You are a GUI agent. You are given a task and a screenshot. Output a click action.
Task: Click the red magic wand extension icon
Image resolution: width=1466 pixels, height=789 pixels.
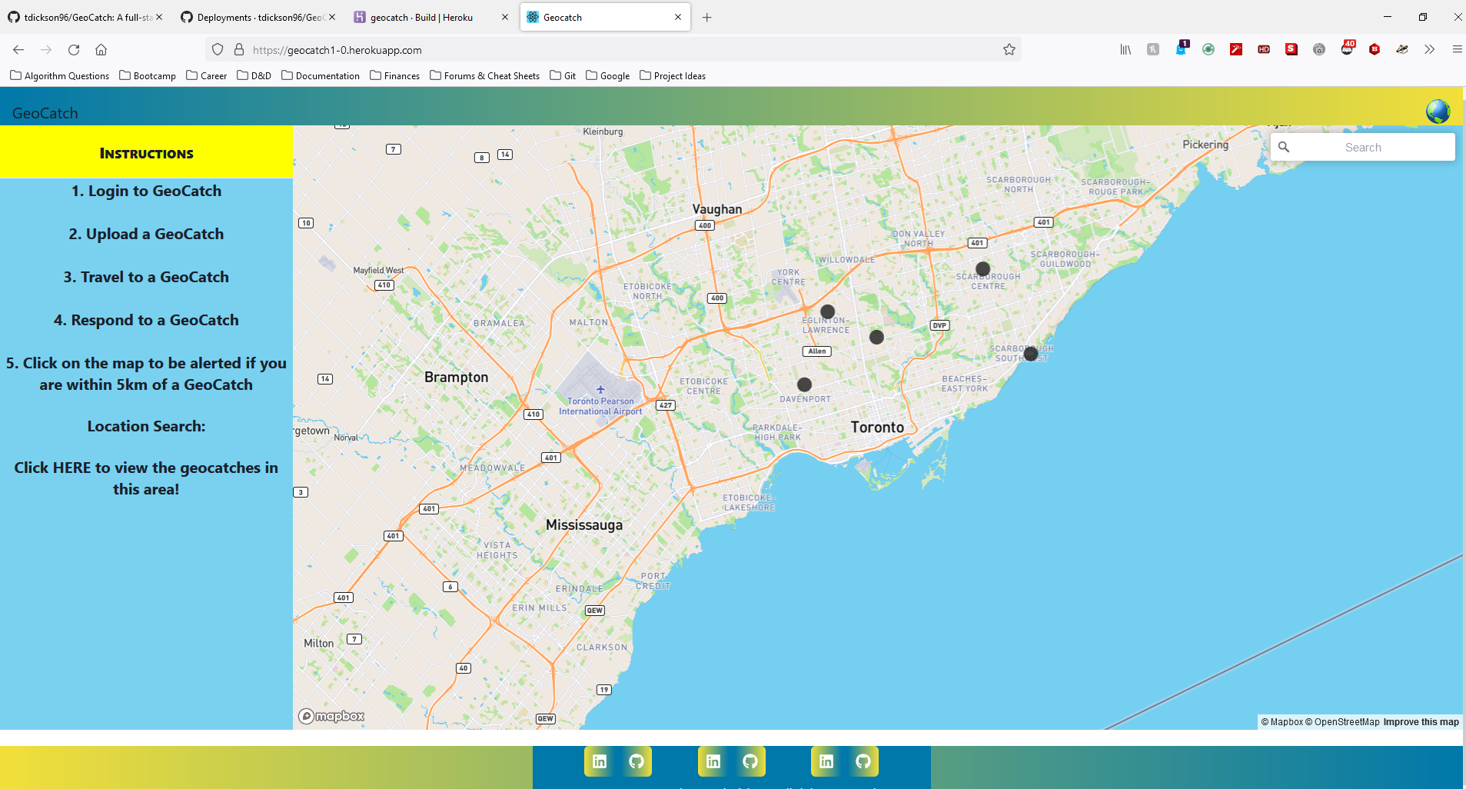point(1236,49)
